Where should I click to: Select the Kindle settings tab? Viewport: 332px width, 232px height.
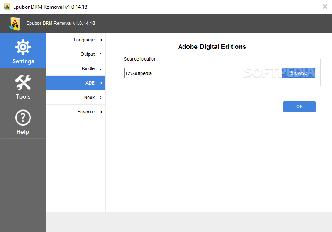pos(75,68)
